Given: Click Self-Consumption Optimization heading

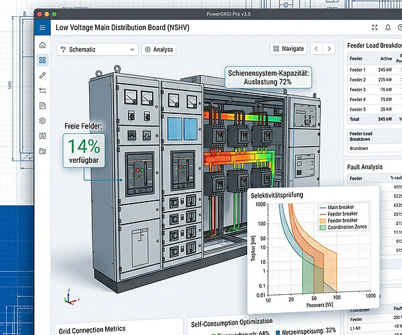Looking at the screenshot, I should pyautogui.click(x=232, y=323).
